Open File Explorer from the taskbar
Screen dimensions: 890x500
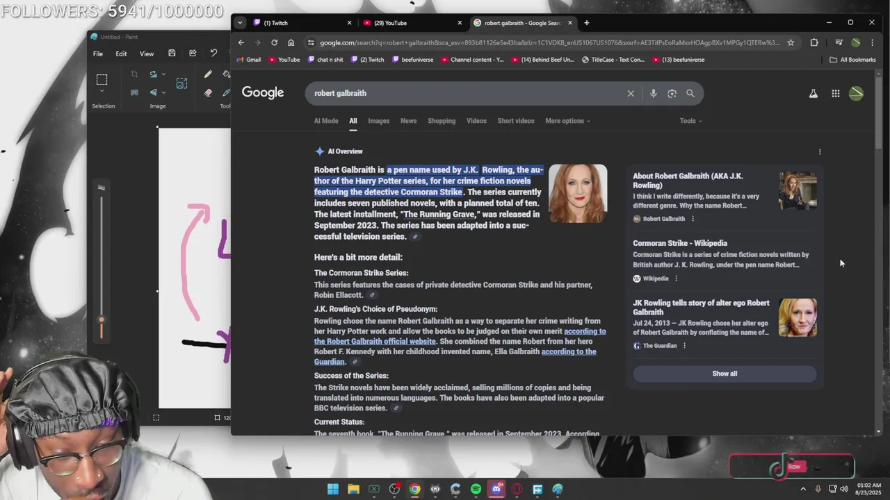pos(353,489)
